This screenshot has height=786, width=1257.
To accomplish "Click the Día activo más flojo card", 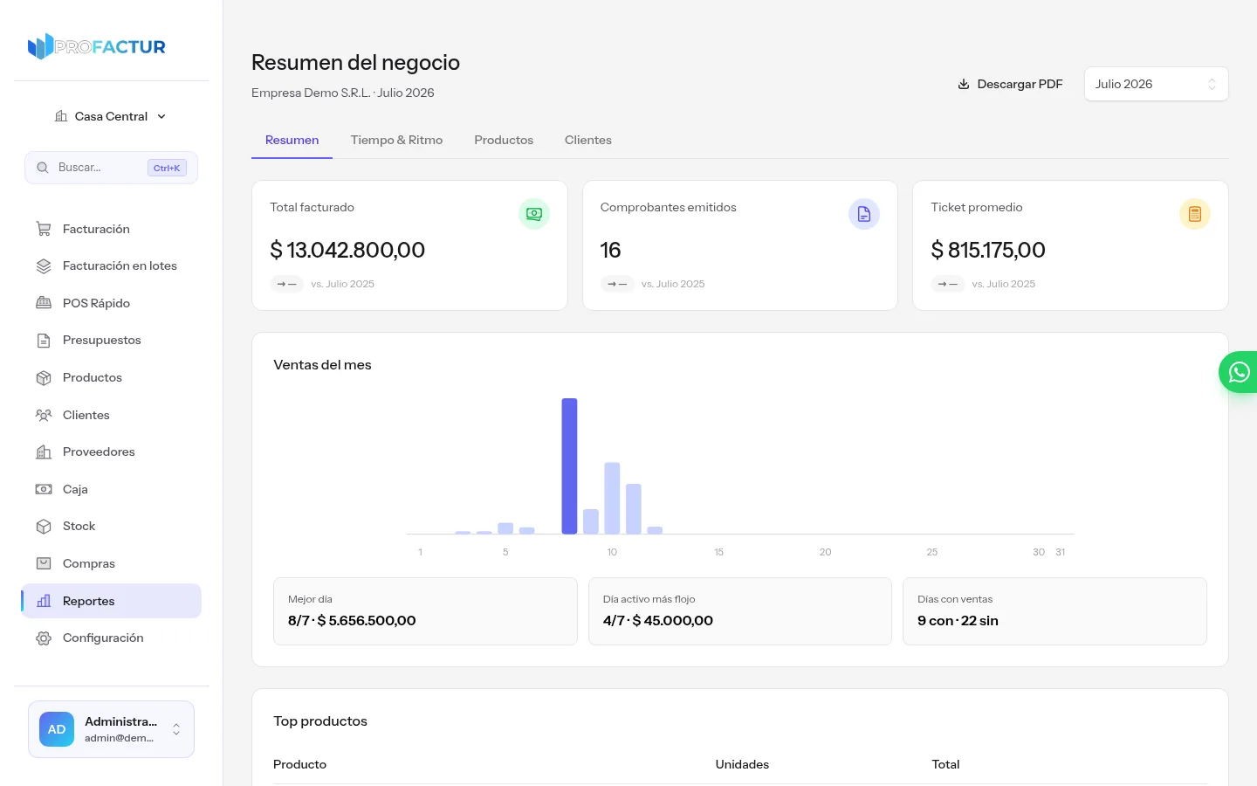I will tap(740, 611).
